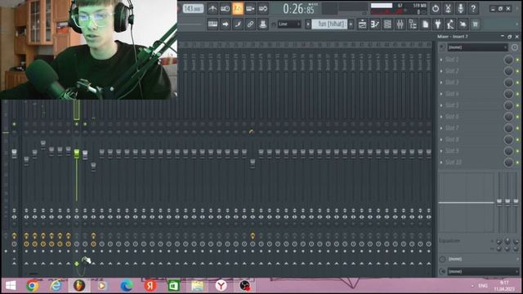
Task: Toggle the Mixer view faders icon
Action: pos(400,24)
